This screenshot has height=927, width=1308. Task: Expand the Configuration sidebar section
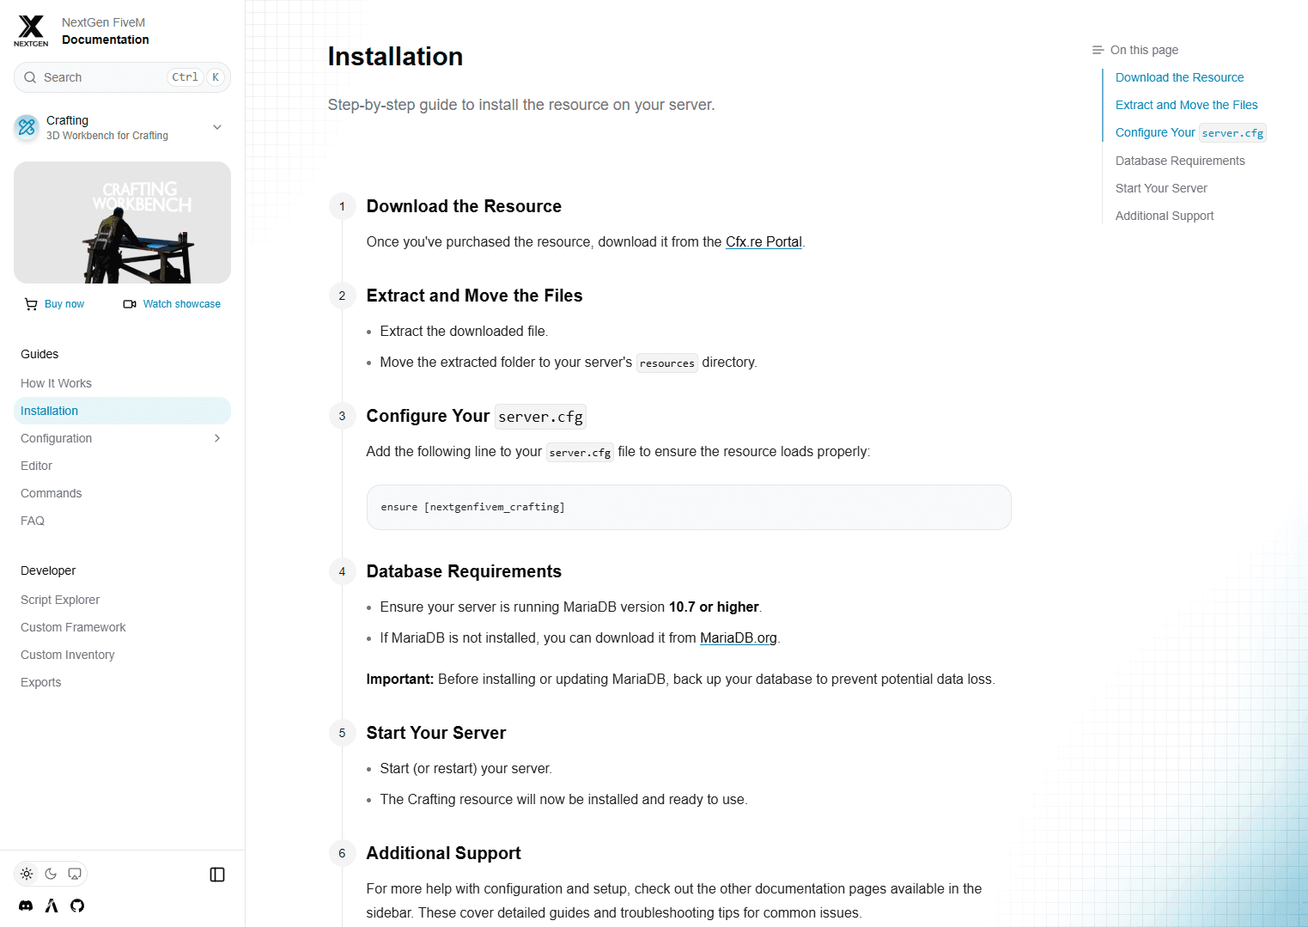pos(217,438)
